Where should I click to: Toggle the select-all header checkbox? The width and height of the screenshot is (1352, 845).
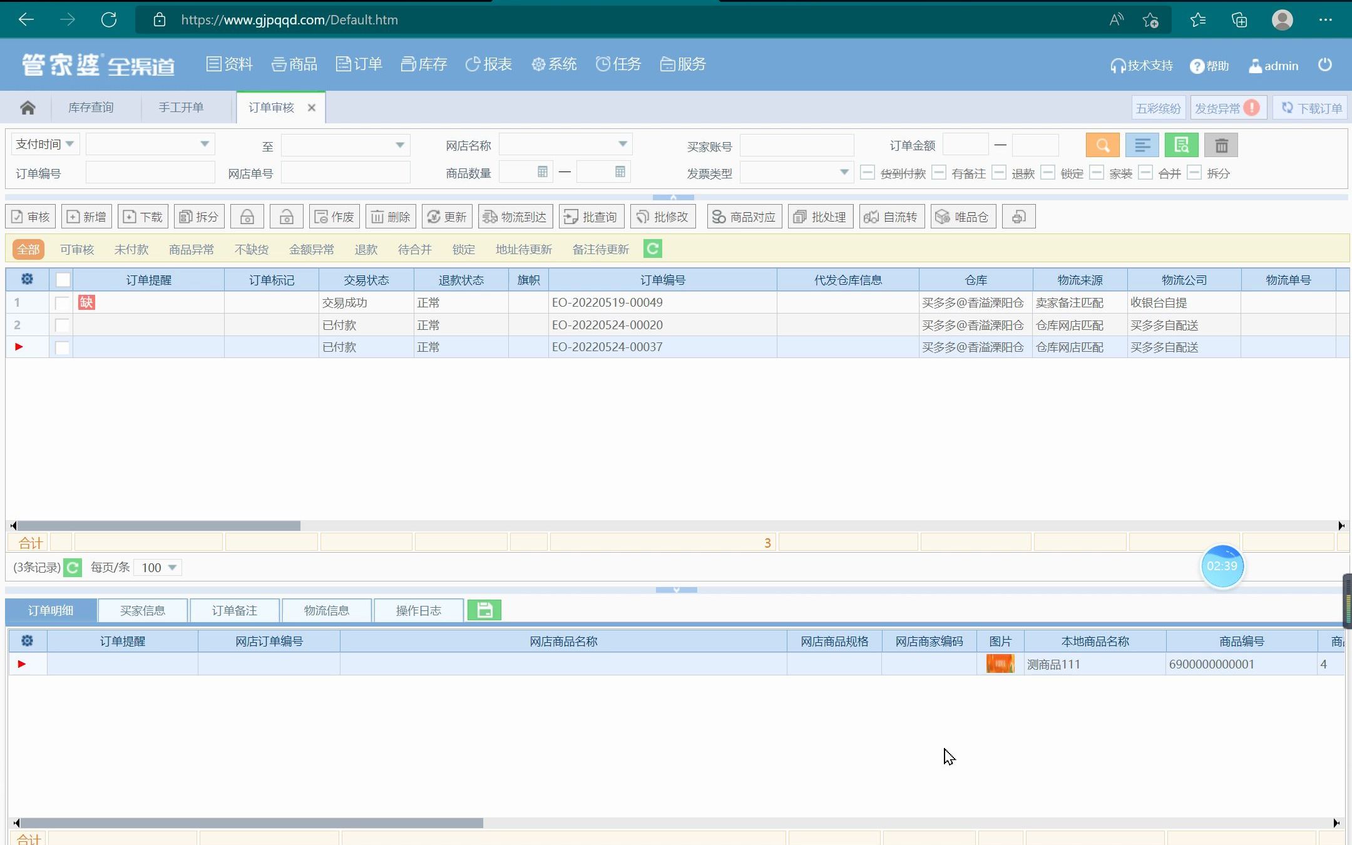[x=63, y=280]
